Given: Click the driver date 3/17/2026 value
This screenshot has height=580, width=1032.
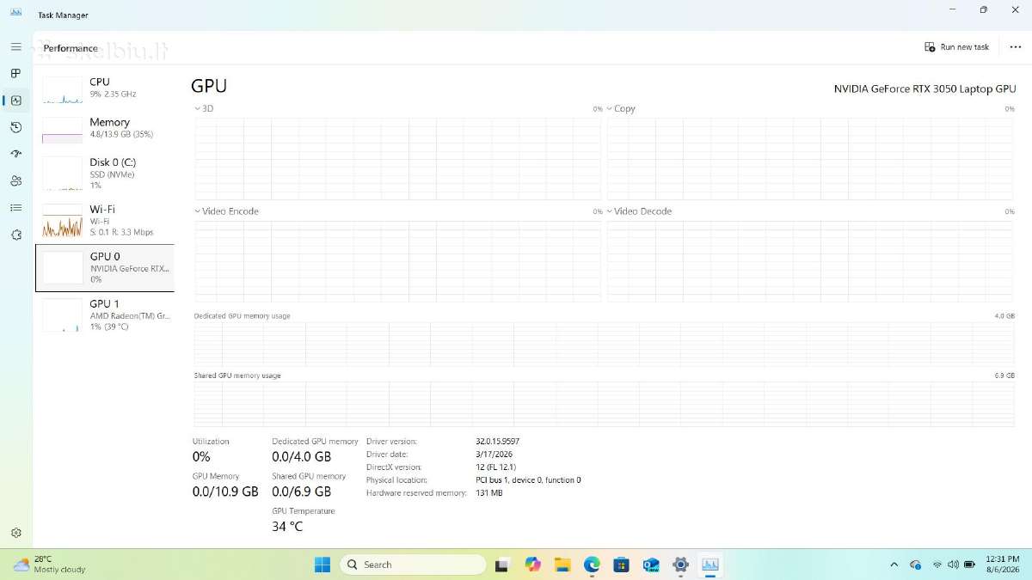Looking at the screenshot, I should tap(494, 455).
